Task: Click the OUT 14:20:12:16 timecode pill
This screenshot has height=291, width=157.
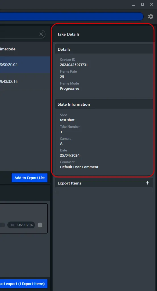Action: [x=21, y=225]
